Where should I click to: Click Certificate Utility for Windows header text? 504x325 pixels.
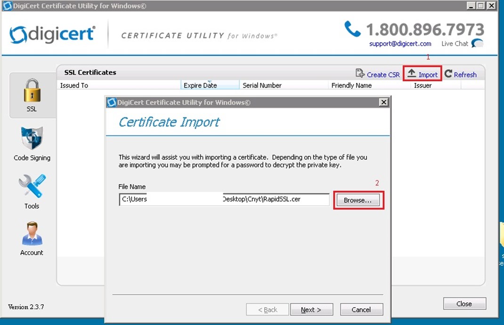(x=199, y=36)
